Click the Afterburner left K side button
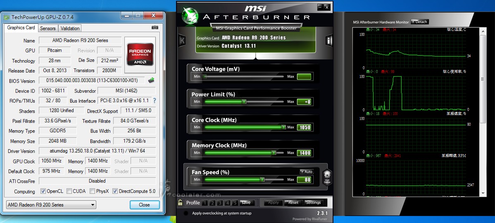495x223 pixels. 182,41
